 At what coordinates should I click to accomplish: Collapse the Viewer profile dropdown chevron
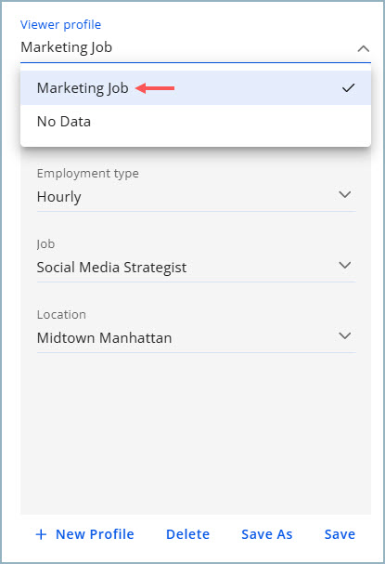point(364,48)
